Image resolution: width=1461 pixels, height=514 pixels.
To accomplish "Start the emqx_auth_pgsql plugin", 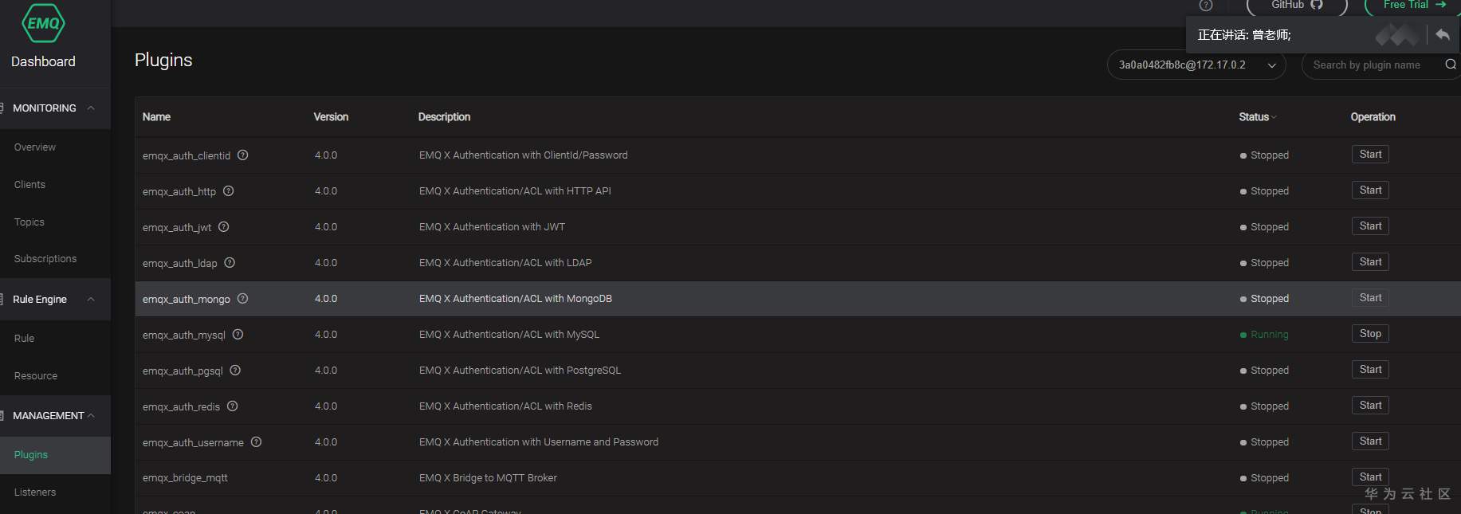I will (1370, 370).
